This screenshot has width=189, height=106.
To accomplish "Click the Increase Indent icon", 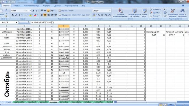I will tap(56, 15).
